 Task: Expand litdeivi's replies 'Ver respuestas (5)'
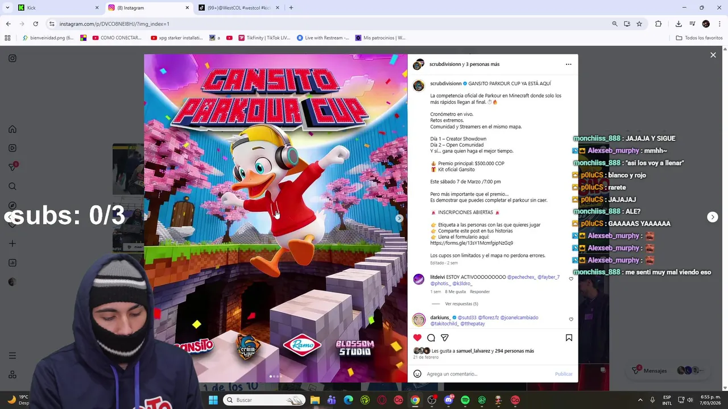click(461, 304)
